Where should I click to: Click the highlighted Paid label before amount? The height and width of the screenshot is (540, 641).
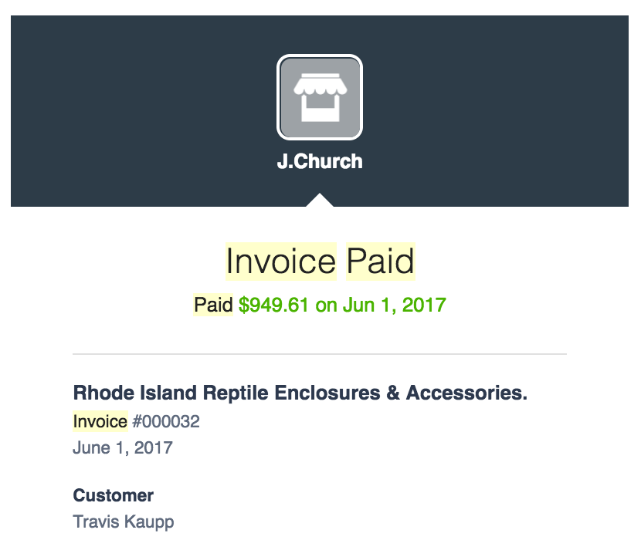213,305
